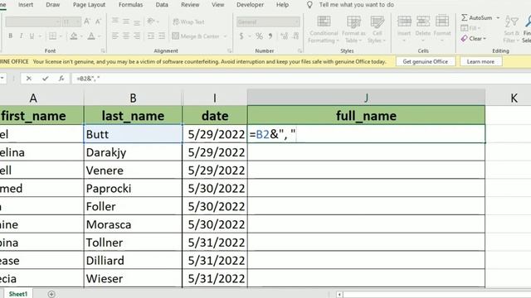Viewport: 531px width, 298px height.
Task: Align text left
Action: [115, 36]
